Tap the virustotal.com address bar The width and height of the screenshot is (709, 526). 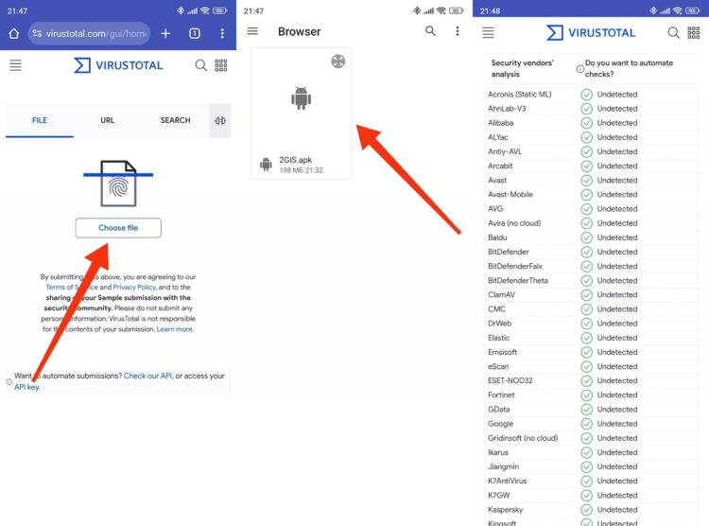[x=88, y=33]
